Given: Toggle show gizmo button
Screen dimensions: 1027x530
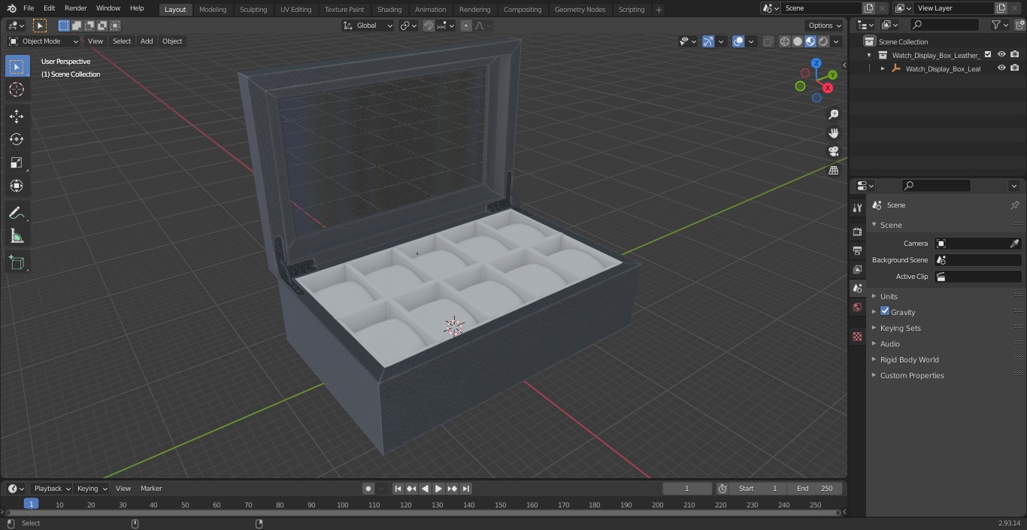Looking at the screenshot, I should [x=708, y=41].
